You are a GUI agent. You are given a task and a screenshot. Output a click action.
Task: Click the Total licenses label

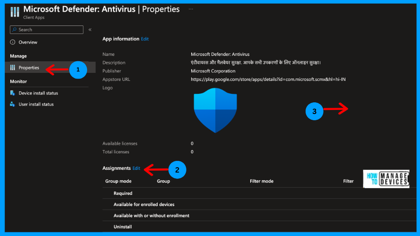coord(116,152)
